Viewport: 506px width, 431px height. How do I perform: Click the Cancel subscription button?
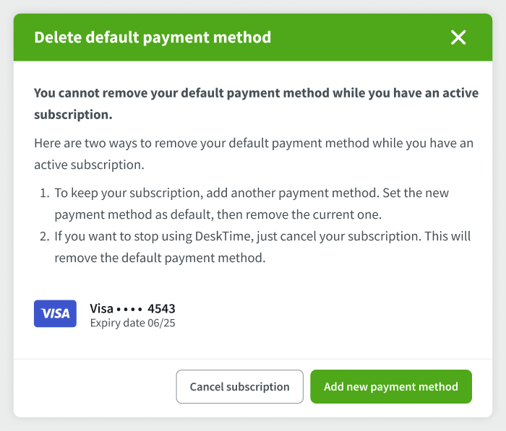pyautogui.click(x=239, y=386)
